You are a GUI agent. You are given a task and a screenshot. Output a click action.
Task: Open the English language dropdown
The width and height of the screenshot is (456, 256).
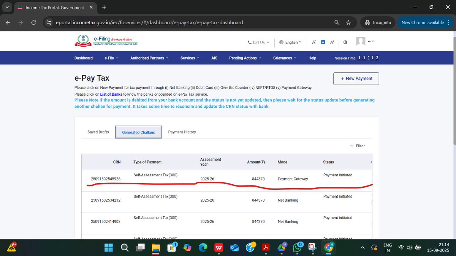click(290, 42)
